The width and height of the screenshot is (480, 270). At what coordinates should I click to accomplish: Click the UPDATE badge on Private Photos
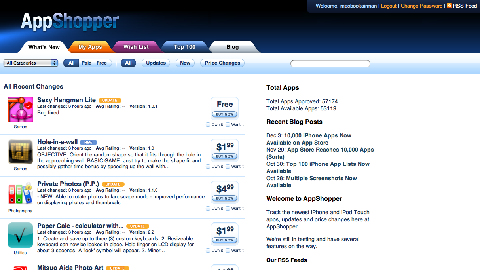(113, 184)
